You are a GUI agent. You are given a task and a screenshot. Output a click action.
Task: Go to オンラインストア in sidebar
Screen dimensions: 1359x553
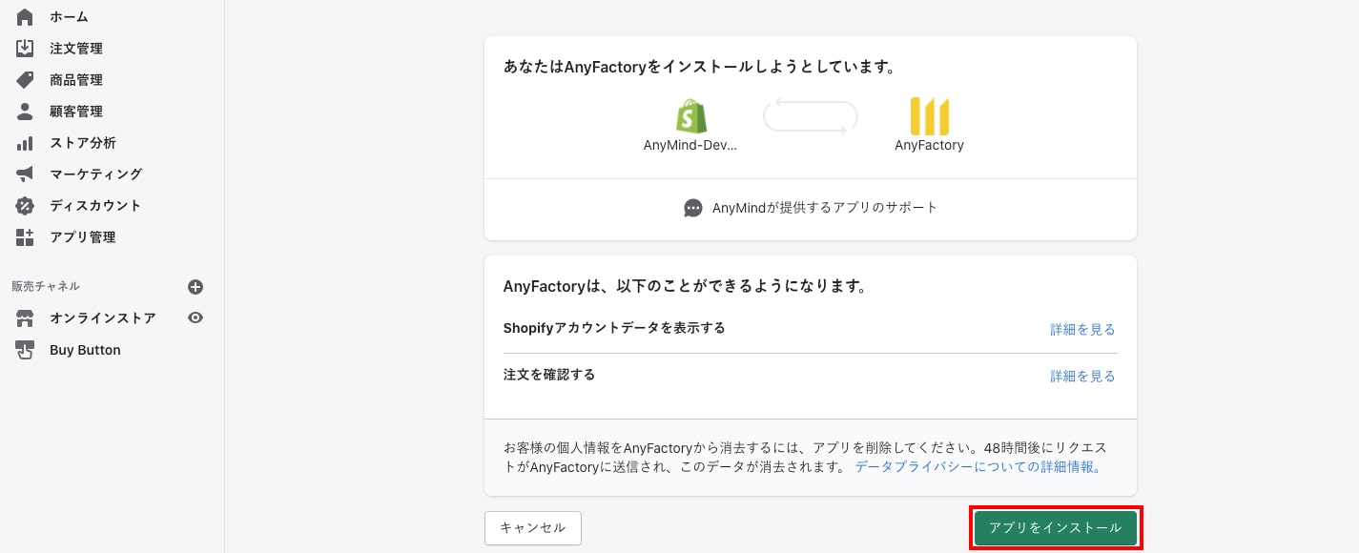click(x=102, y=318)
